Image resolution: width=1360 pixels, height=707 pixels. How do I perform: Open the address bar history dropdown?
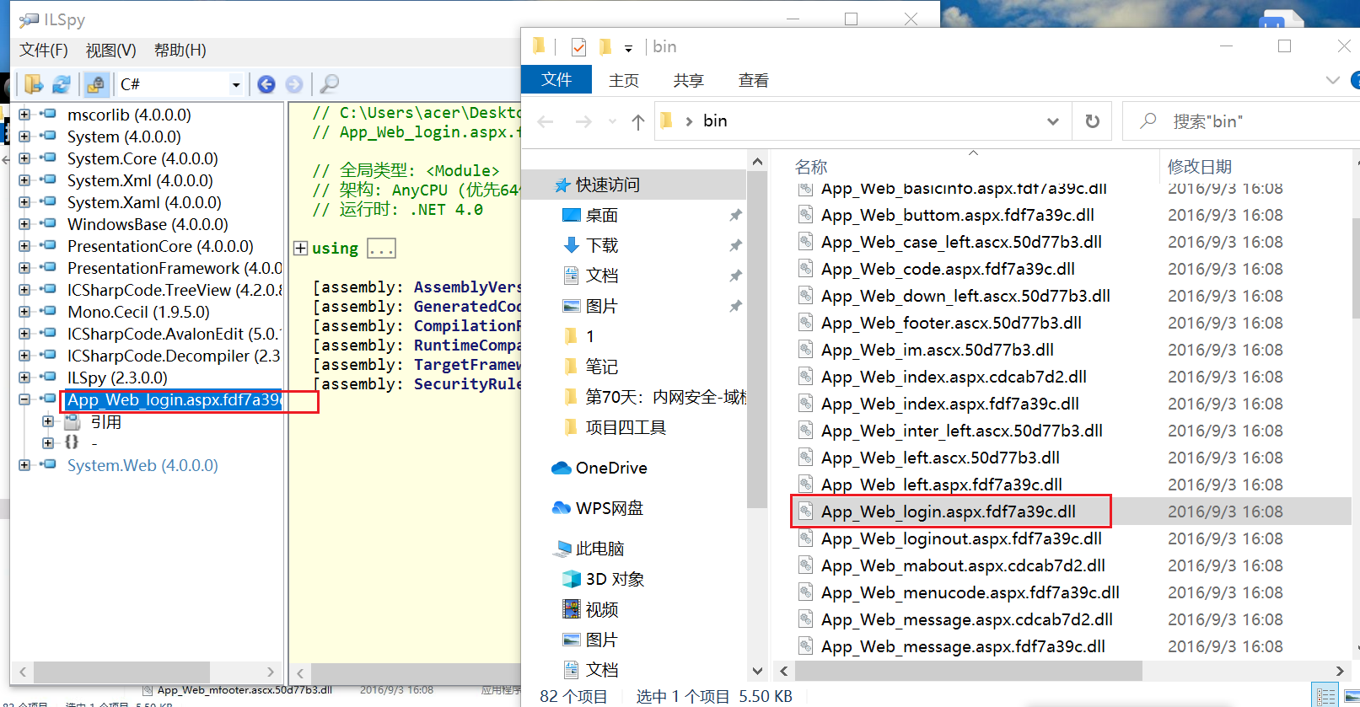pyautogui.click(x=1053, y=121)
